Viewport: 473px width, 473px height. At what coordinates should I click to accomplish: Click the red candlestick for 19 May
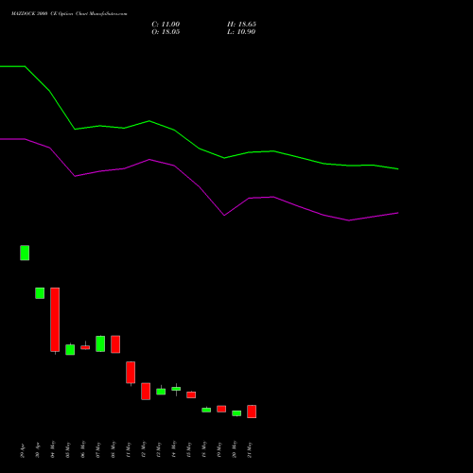click(221, 409)
